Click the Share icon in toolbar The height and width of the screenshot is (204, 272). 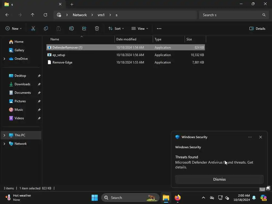coord(84,29)
